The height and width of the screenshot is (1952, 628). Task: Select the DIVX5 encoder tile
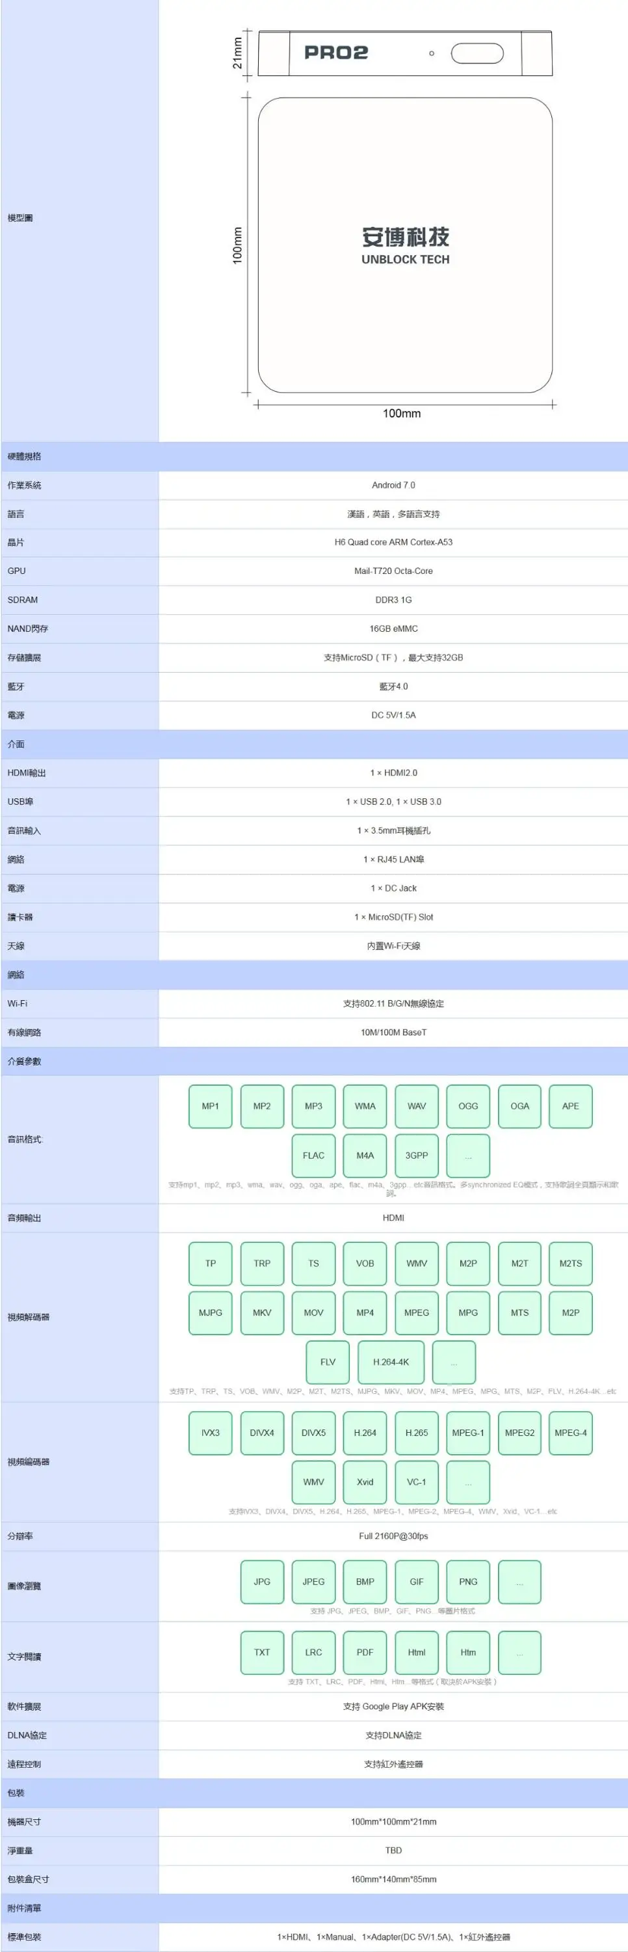point(313,1432)
